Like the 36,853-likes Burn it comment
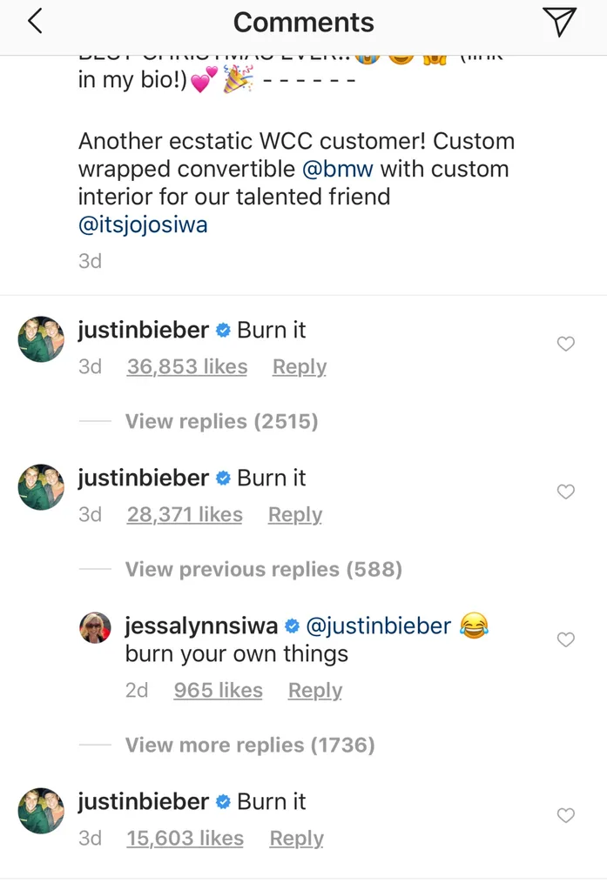Viewport: 607px width, 890px height. point(565,344)
